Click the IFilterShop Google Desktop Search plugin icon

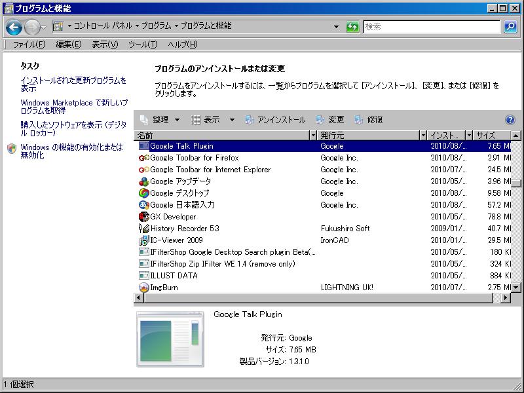pos(143,252)
